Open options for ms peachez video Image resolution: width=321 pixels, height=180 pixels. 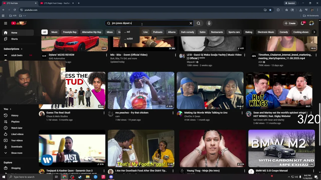[173, 113]
